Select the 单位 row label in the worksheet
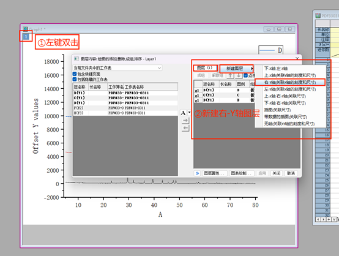339x256 pixels. pos(323,34)
